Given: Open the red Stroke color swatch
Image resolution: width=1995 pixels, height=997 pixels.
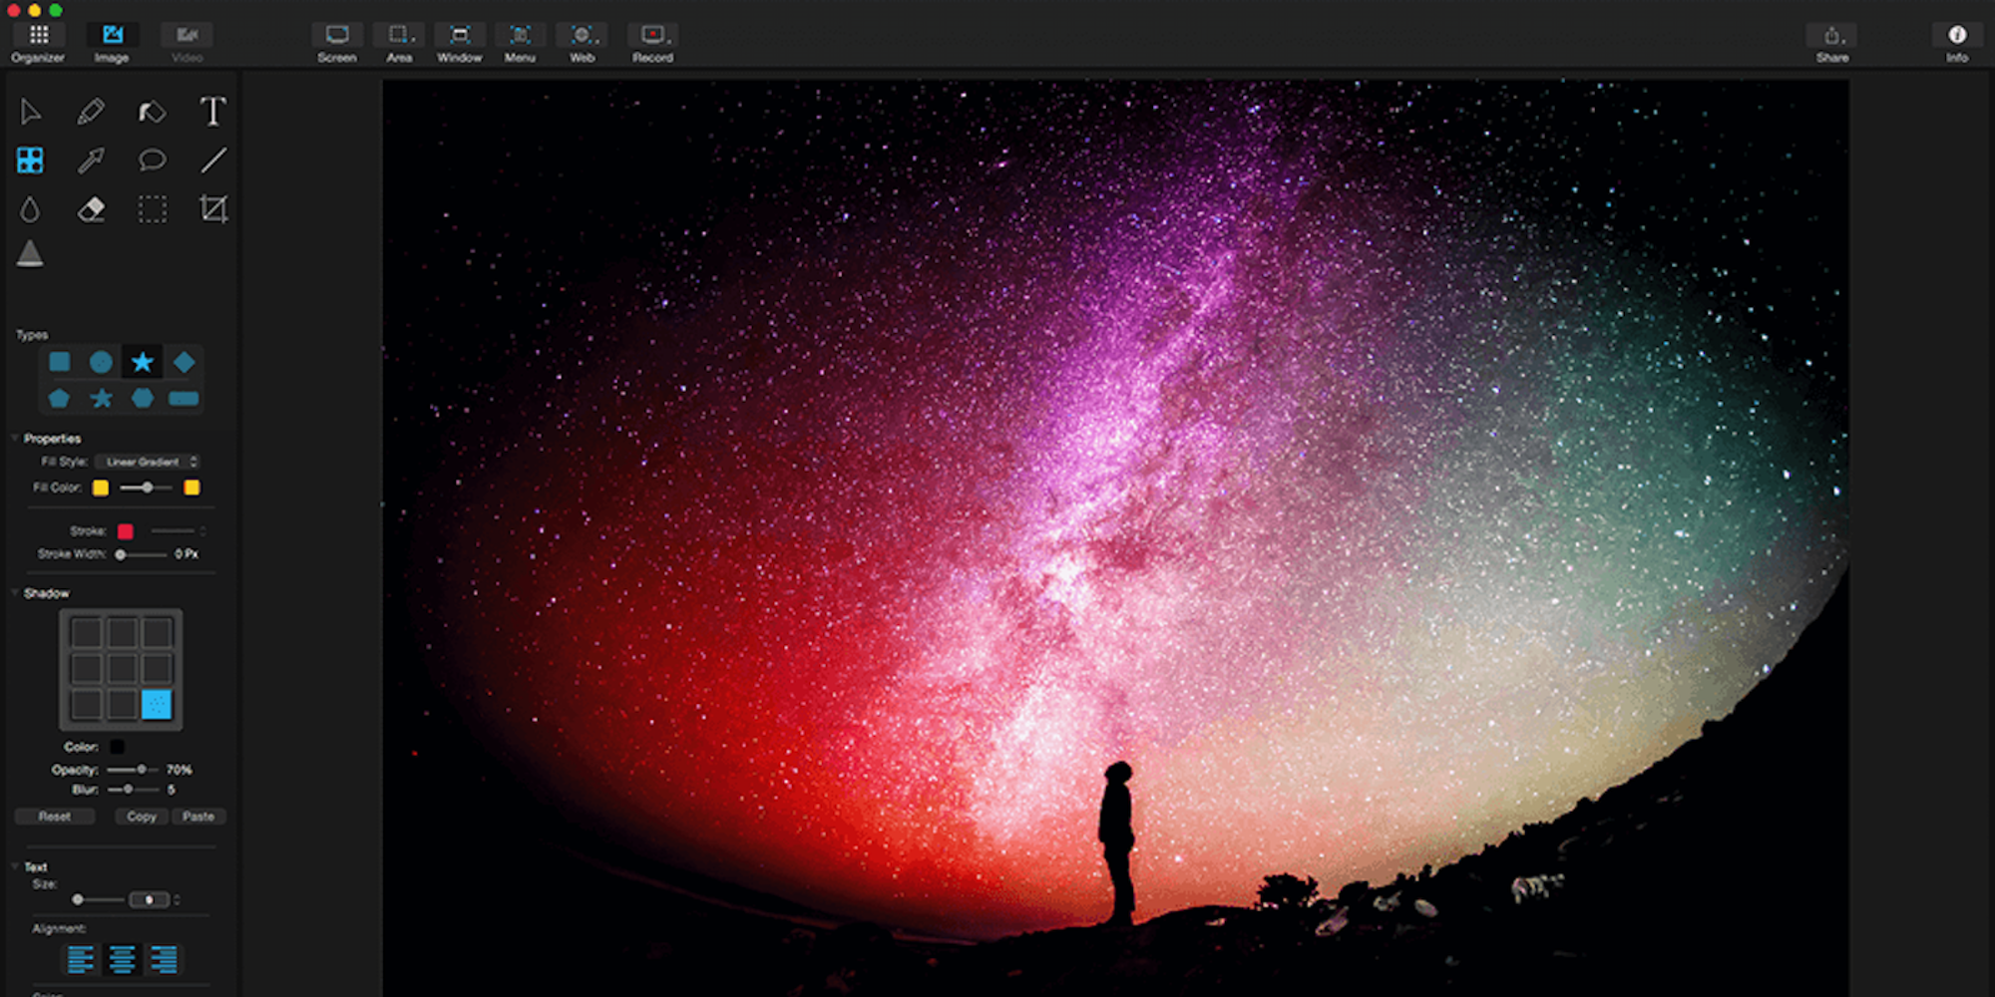Looking at the screenshot, I should [126, 531].
